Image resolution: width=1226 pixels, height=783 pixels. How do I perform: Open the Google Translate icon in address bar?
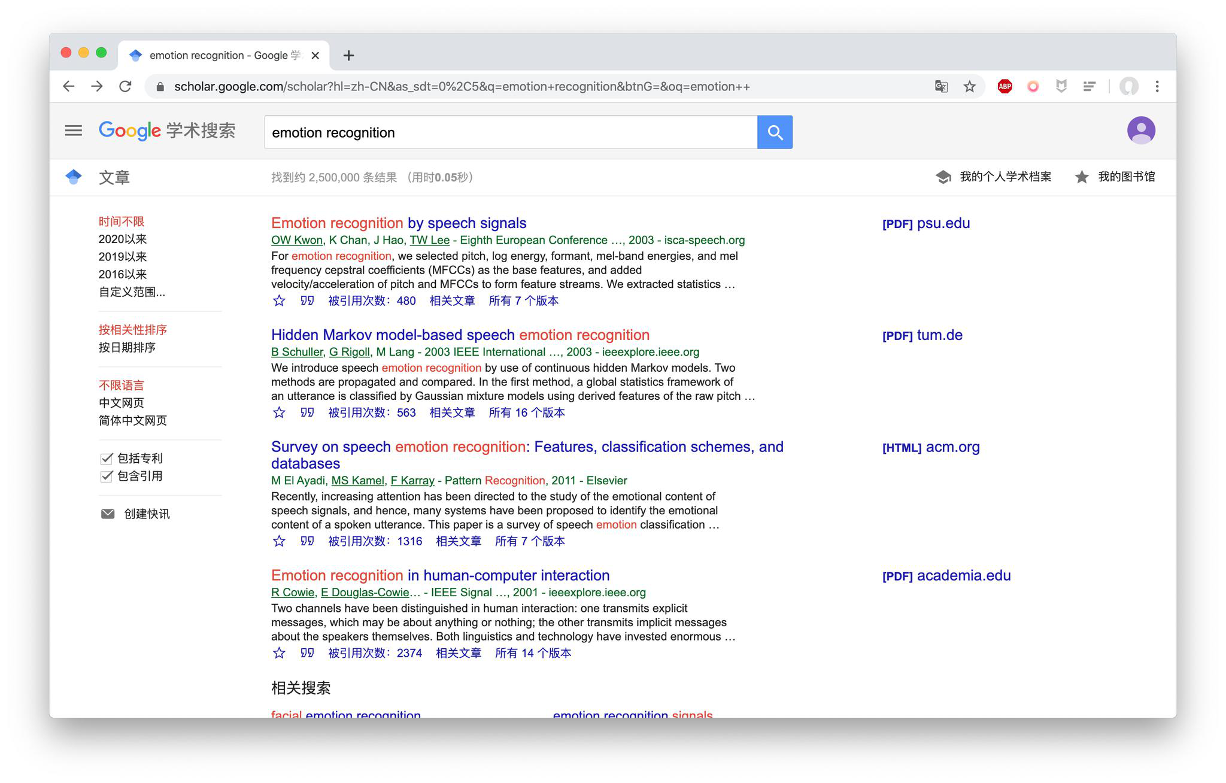(941, 86)
